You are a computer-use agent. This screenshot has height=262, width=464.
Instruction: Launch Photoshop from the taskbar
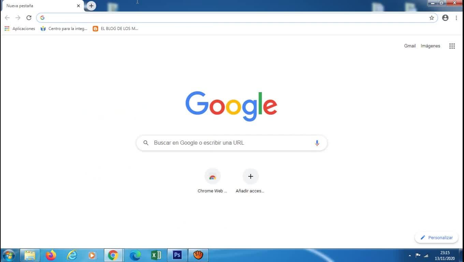(x=177, y=255)
